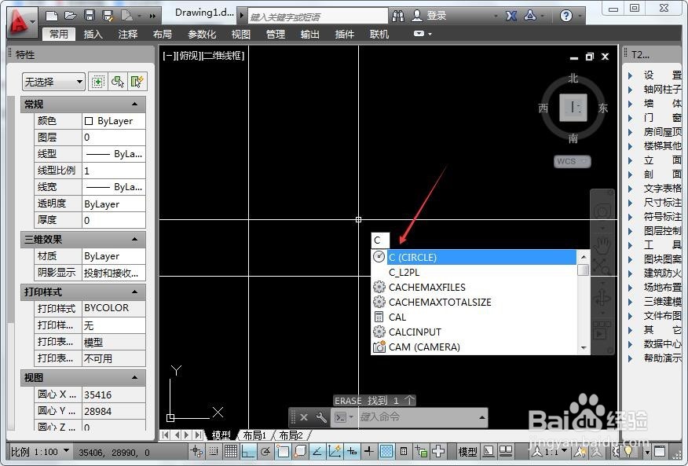Collapse the 视图 properties section
This screenshot has height=466, width=688.
point(135,378)
